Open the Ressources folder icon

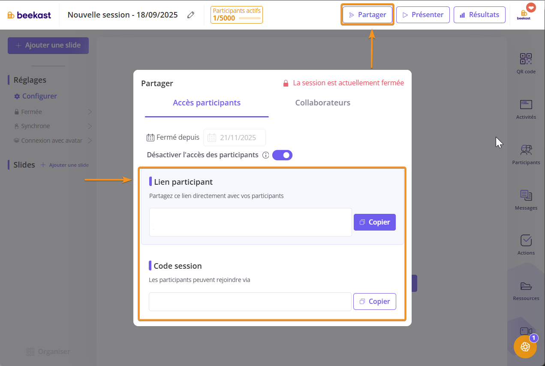526,286
